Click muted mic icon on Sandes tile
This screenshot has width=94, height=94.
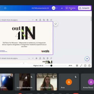click(x=9, y=77)
